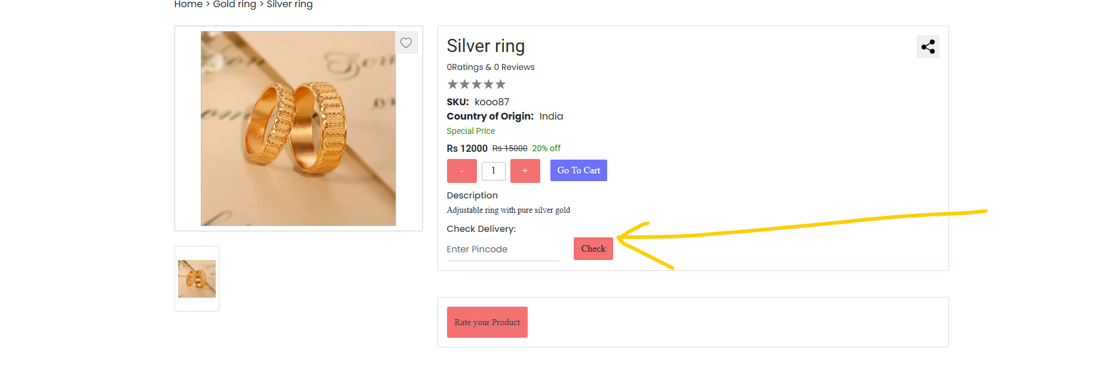This screenshot has width=1108, height=370.
Task: Rate with the third star
Action: (476, 84)
